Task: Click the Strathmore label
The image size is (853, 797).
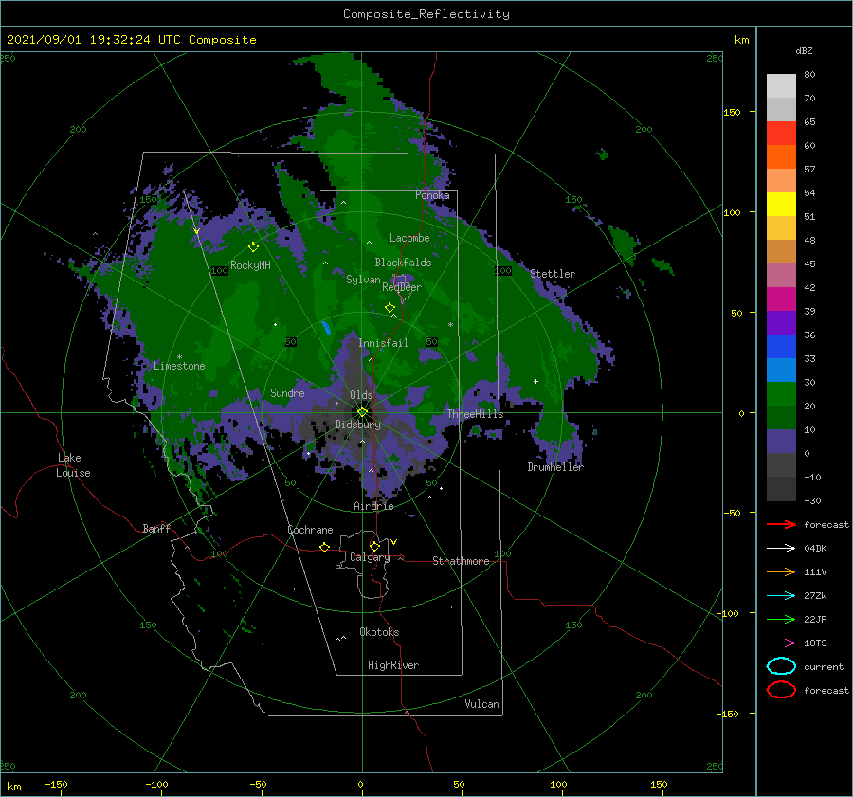Action: coord(461,561)
